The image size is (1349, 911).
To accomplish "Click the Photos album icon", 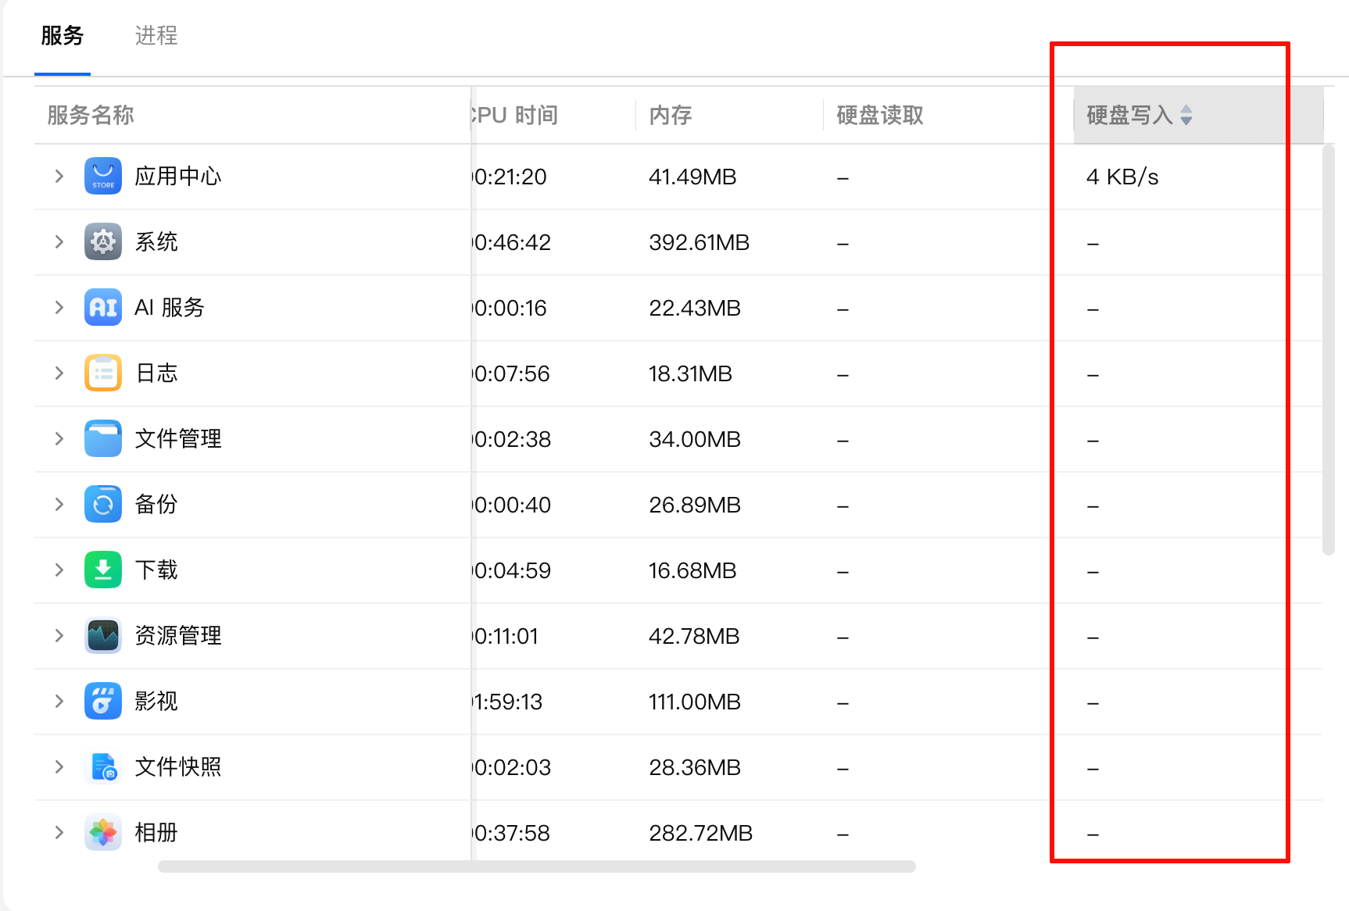I will [103, 833].
